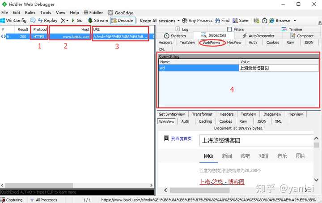Open the 上海-悠悠 - 博客园 result link
This screenshot has height=203, width=322.
(x=222, y=182)
